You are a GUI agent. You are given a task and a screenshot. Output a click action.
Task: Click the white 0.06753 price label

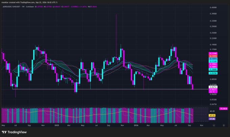(213, 87)
